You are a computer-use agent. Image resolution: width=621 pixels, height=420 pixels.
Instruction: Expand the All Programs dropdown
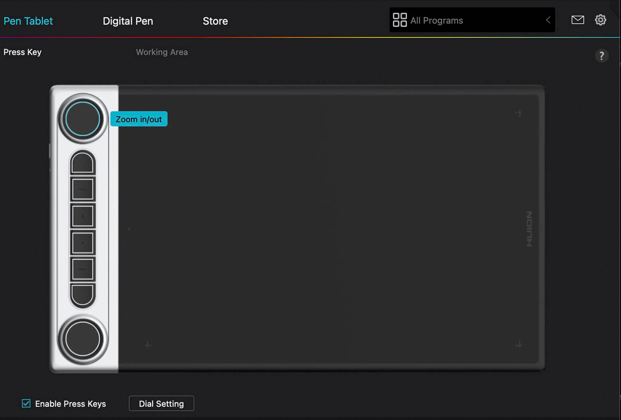click(472, 20)
